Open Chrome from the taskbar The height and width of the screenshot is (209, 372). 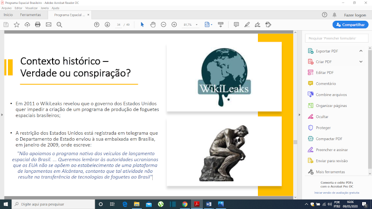click(x=185, y=204)
